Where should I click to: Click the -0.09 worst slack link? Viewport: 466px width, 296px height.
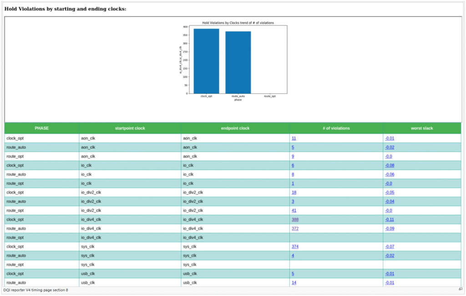coord(390,228)
